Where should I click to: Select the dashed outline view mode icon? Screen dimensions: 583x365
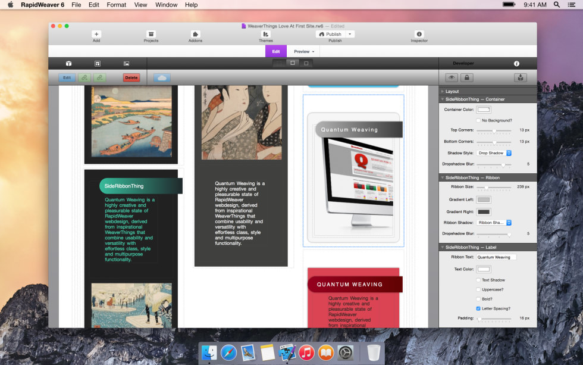(293, 63)
